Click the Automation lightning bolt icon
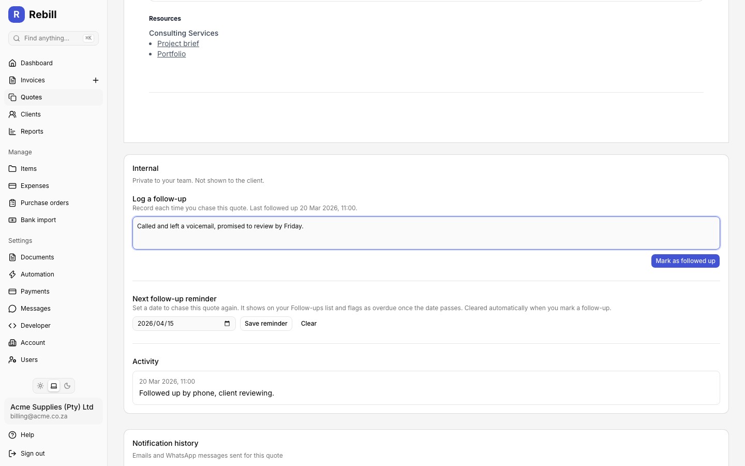 (x=12, y=274)
